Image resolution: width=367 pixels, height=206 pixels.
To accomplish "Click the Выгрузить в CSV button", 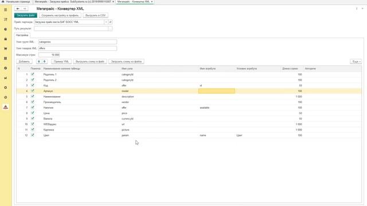I will coord(96,15).
